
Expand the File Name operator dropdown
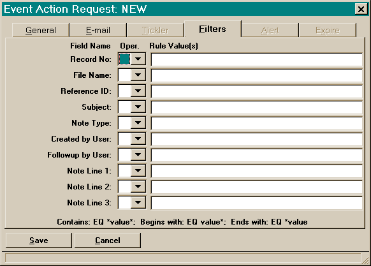[138, 75]
